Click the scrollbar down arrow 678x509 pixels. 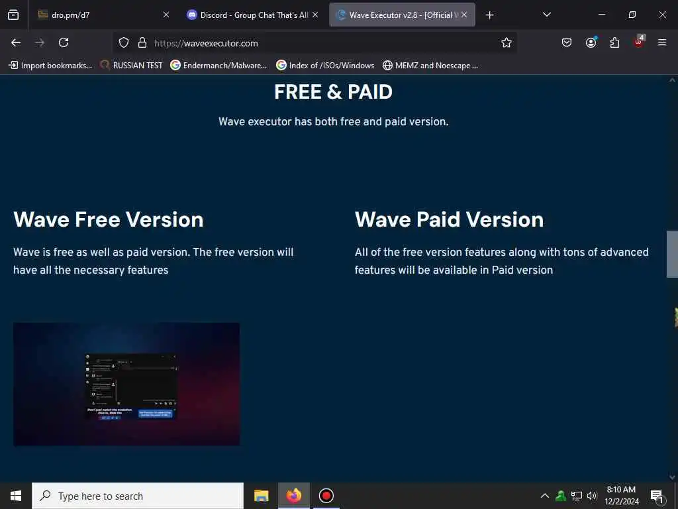click(672, 477)
